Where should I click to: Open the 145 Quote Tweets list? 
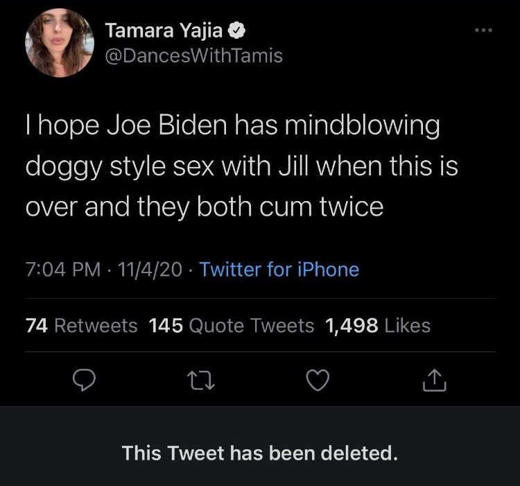232,325
